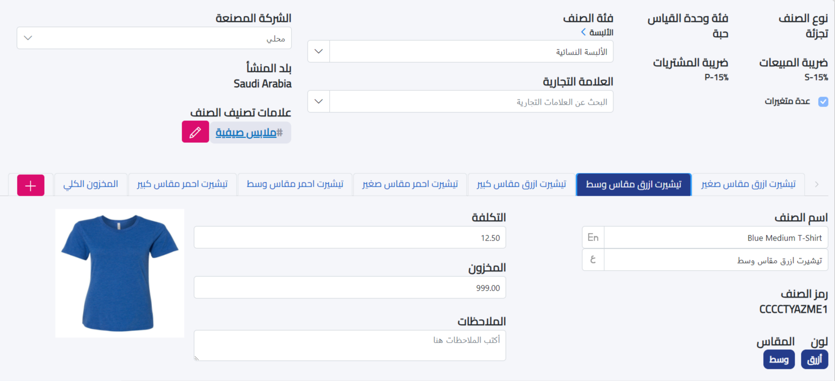Click the tab scroll arrow beside variant tabs
Image resolution: width=835 pixels, height=381 pixels.
click(x=816, y=184)
